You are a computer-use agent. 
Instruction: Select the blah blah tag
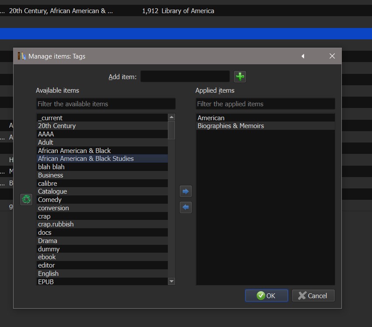102,167
